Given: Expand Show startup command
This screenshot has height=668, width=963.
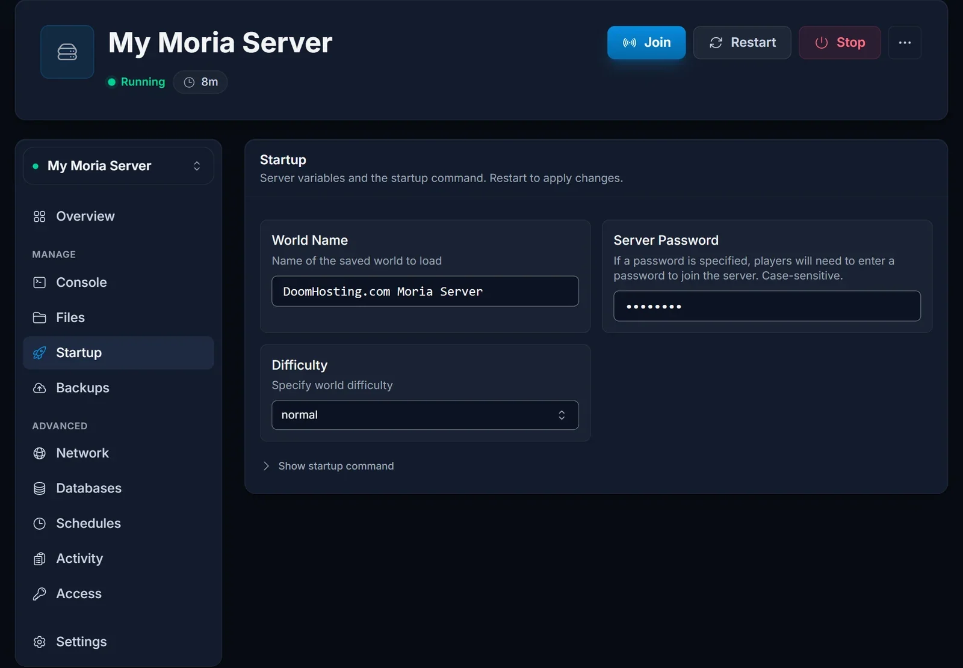Looking at the screenshot, I should pos(329,466).
